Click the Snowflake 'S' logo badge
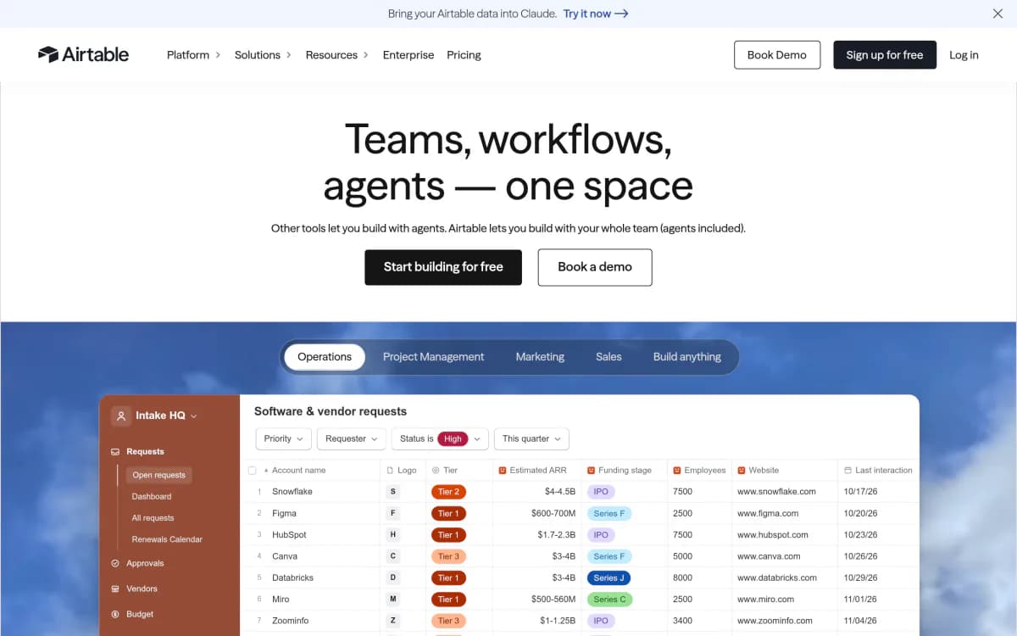The image size is (1017, 636). [392, 492]
